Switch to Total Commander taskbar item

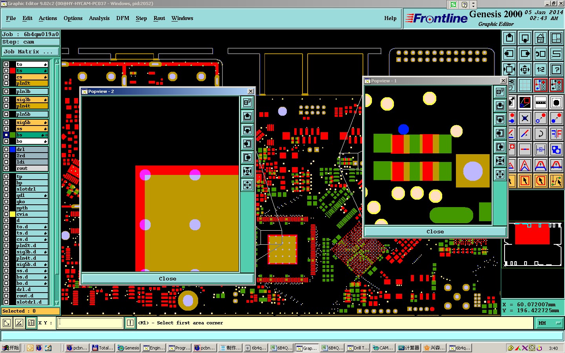[103, 348]
